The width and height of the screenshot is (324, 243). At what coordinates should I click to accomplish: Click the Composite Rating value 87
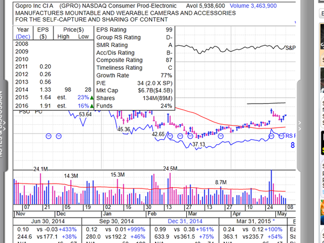[x=169, y=60]
